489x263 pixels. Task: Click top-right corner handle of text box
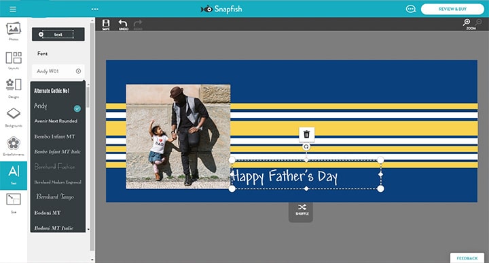380,160
